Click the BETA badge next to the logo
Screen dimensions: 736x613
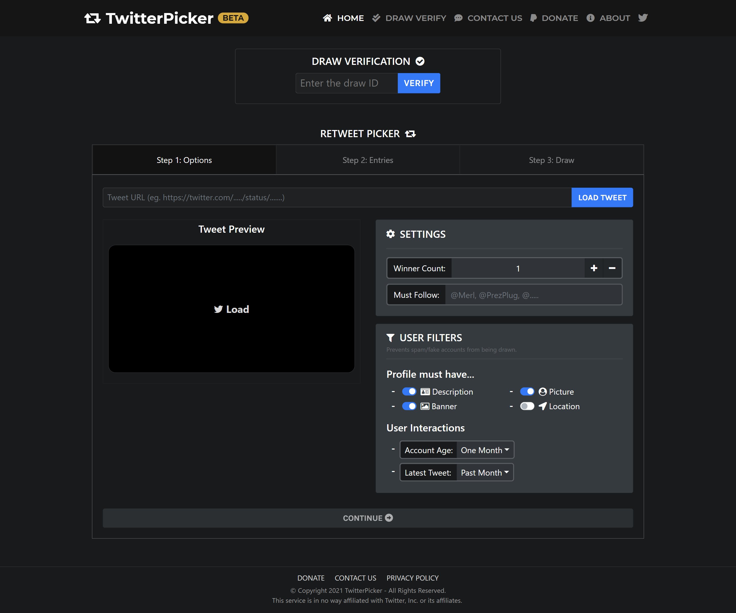[x=233, y=18]
